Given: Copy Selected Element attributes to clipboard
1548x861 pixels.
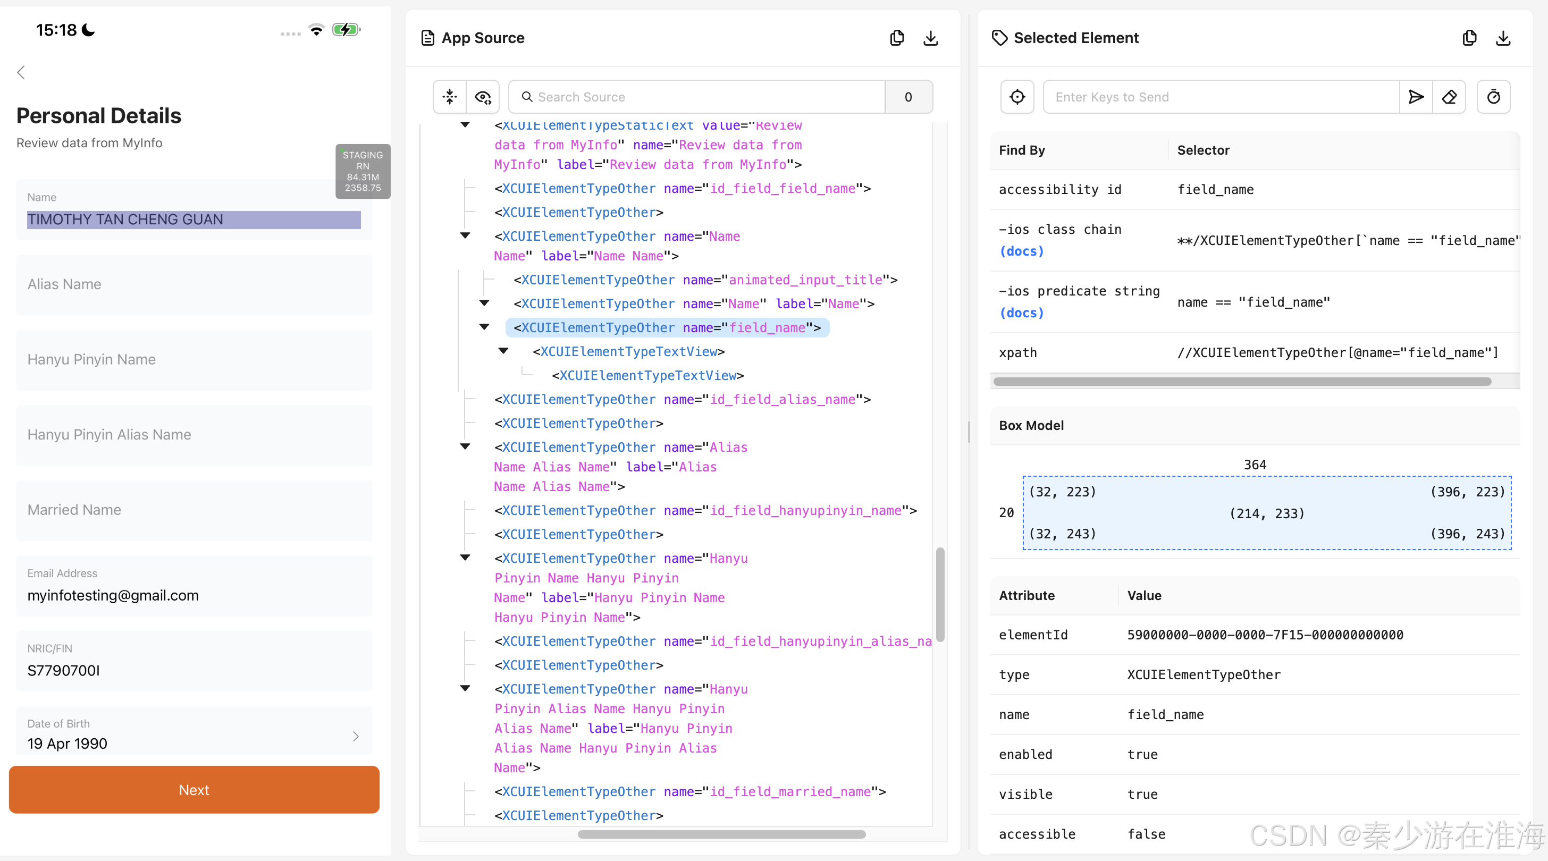Looking at the screenshot, I should (1469, 38).
